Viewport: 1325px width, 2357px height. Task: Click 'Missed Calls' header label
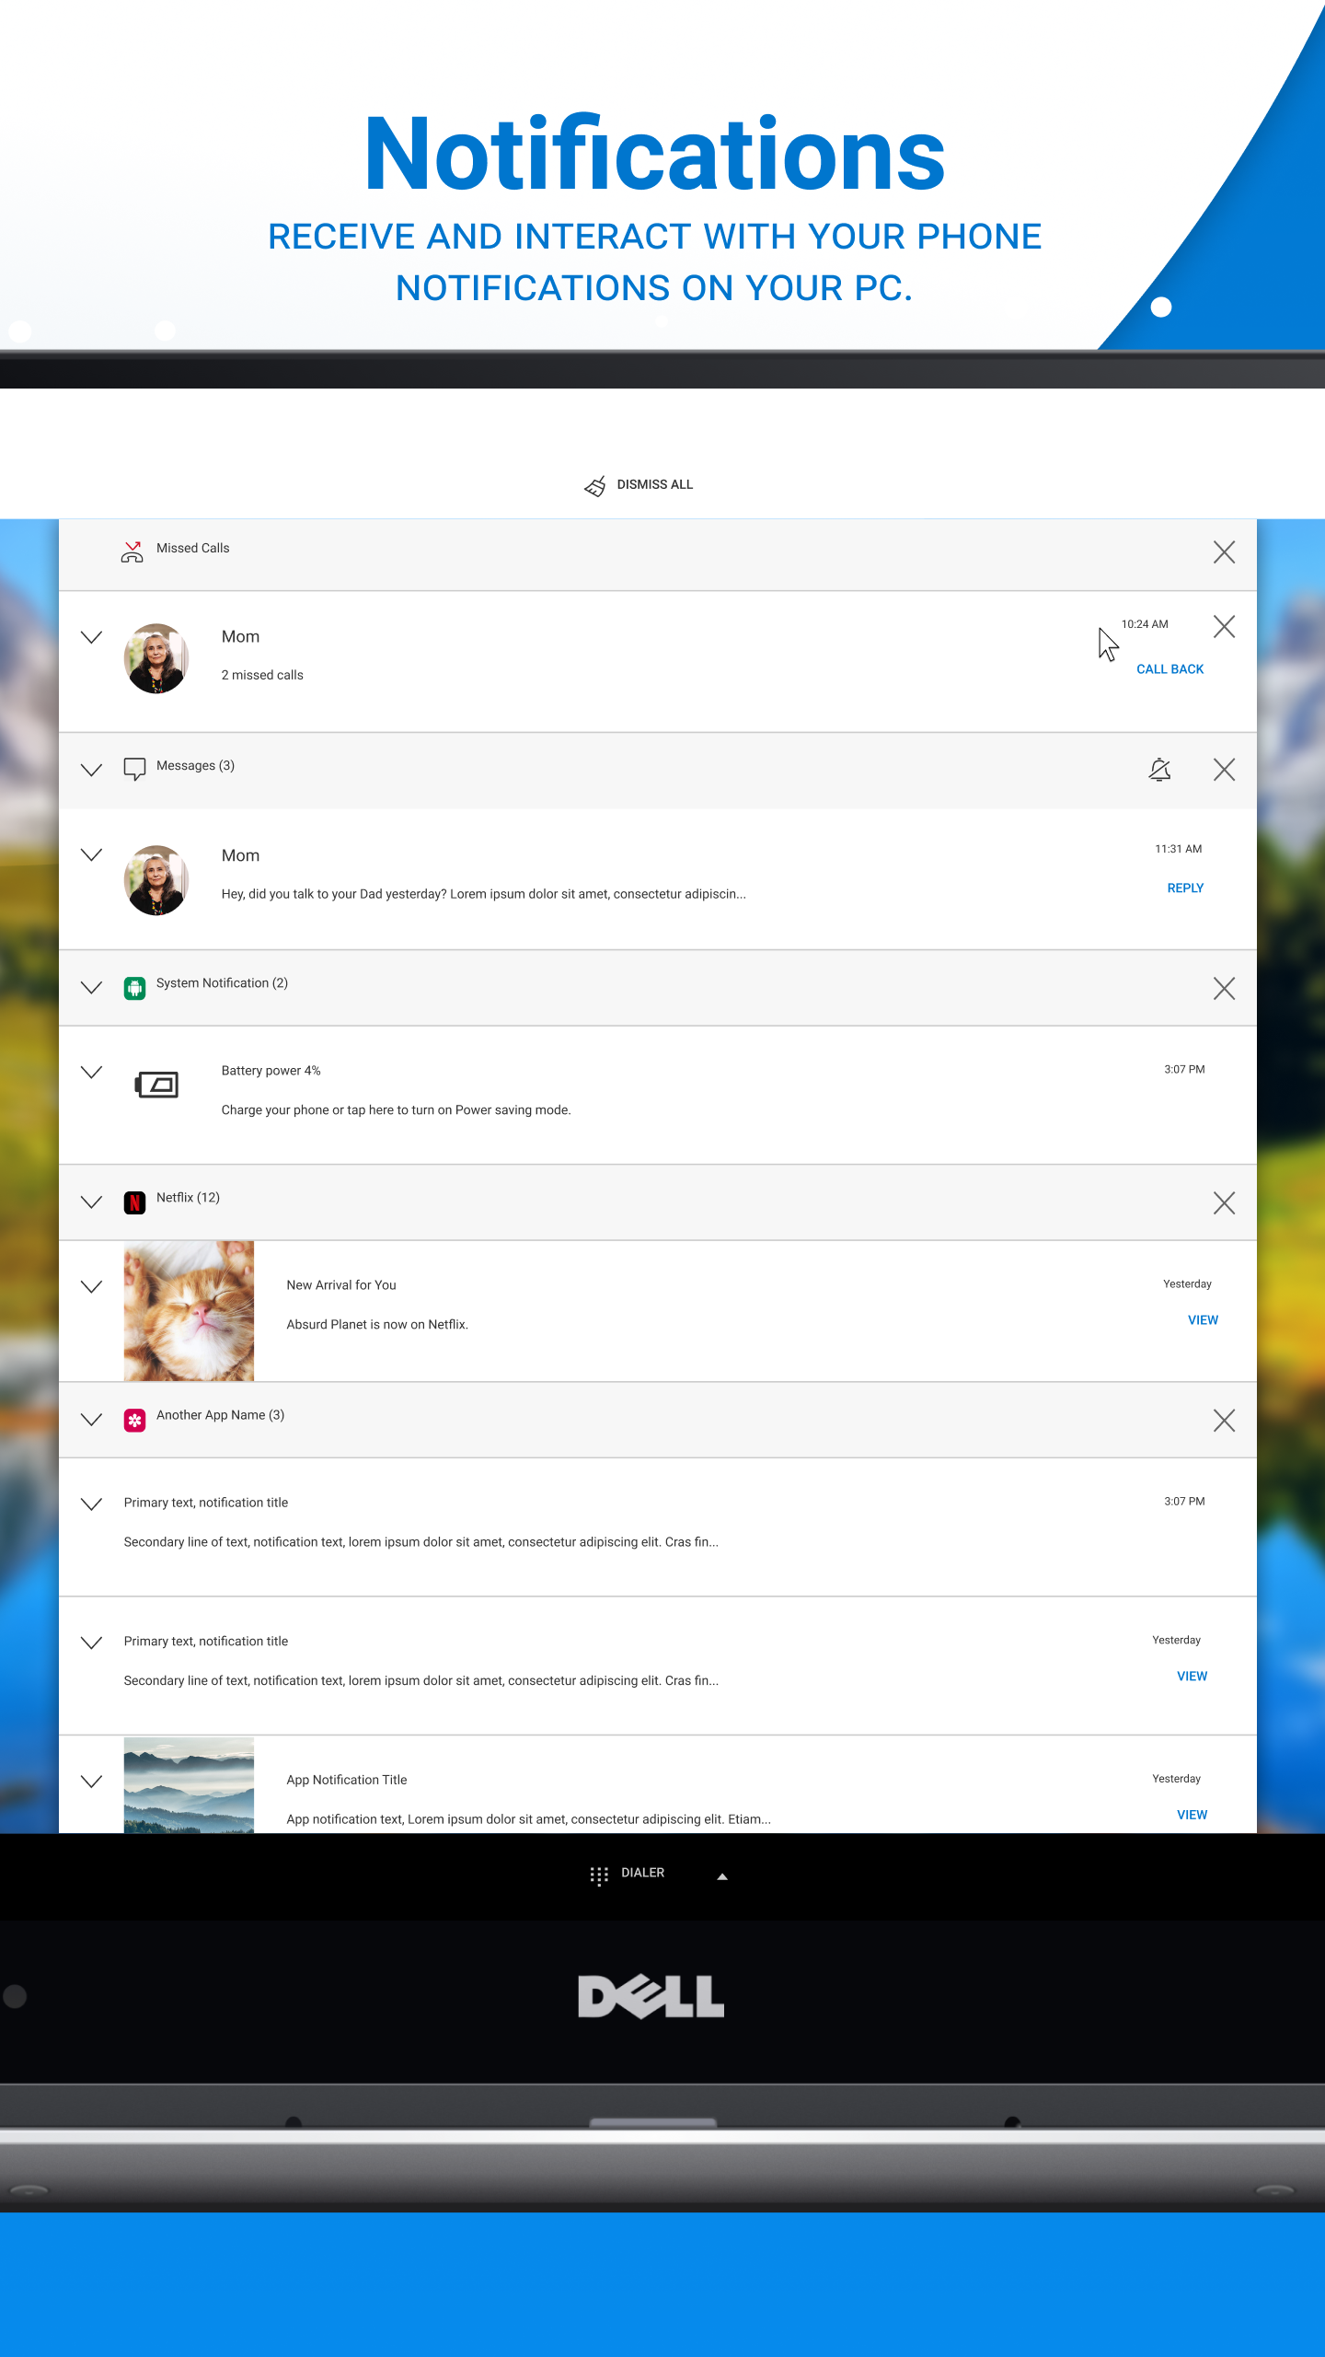tap(192, 548)
